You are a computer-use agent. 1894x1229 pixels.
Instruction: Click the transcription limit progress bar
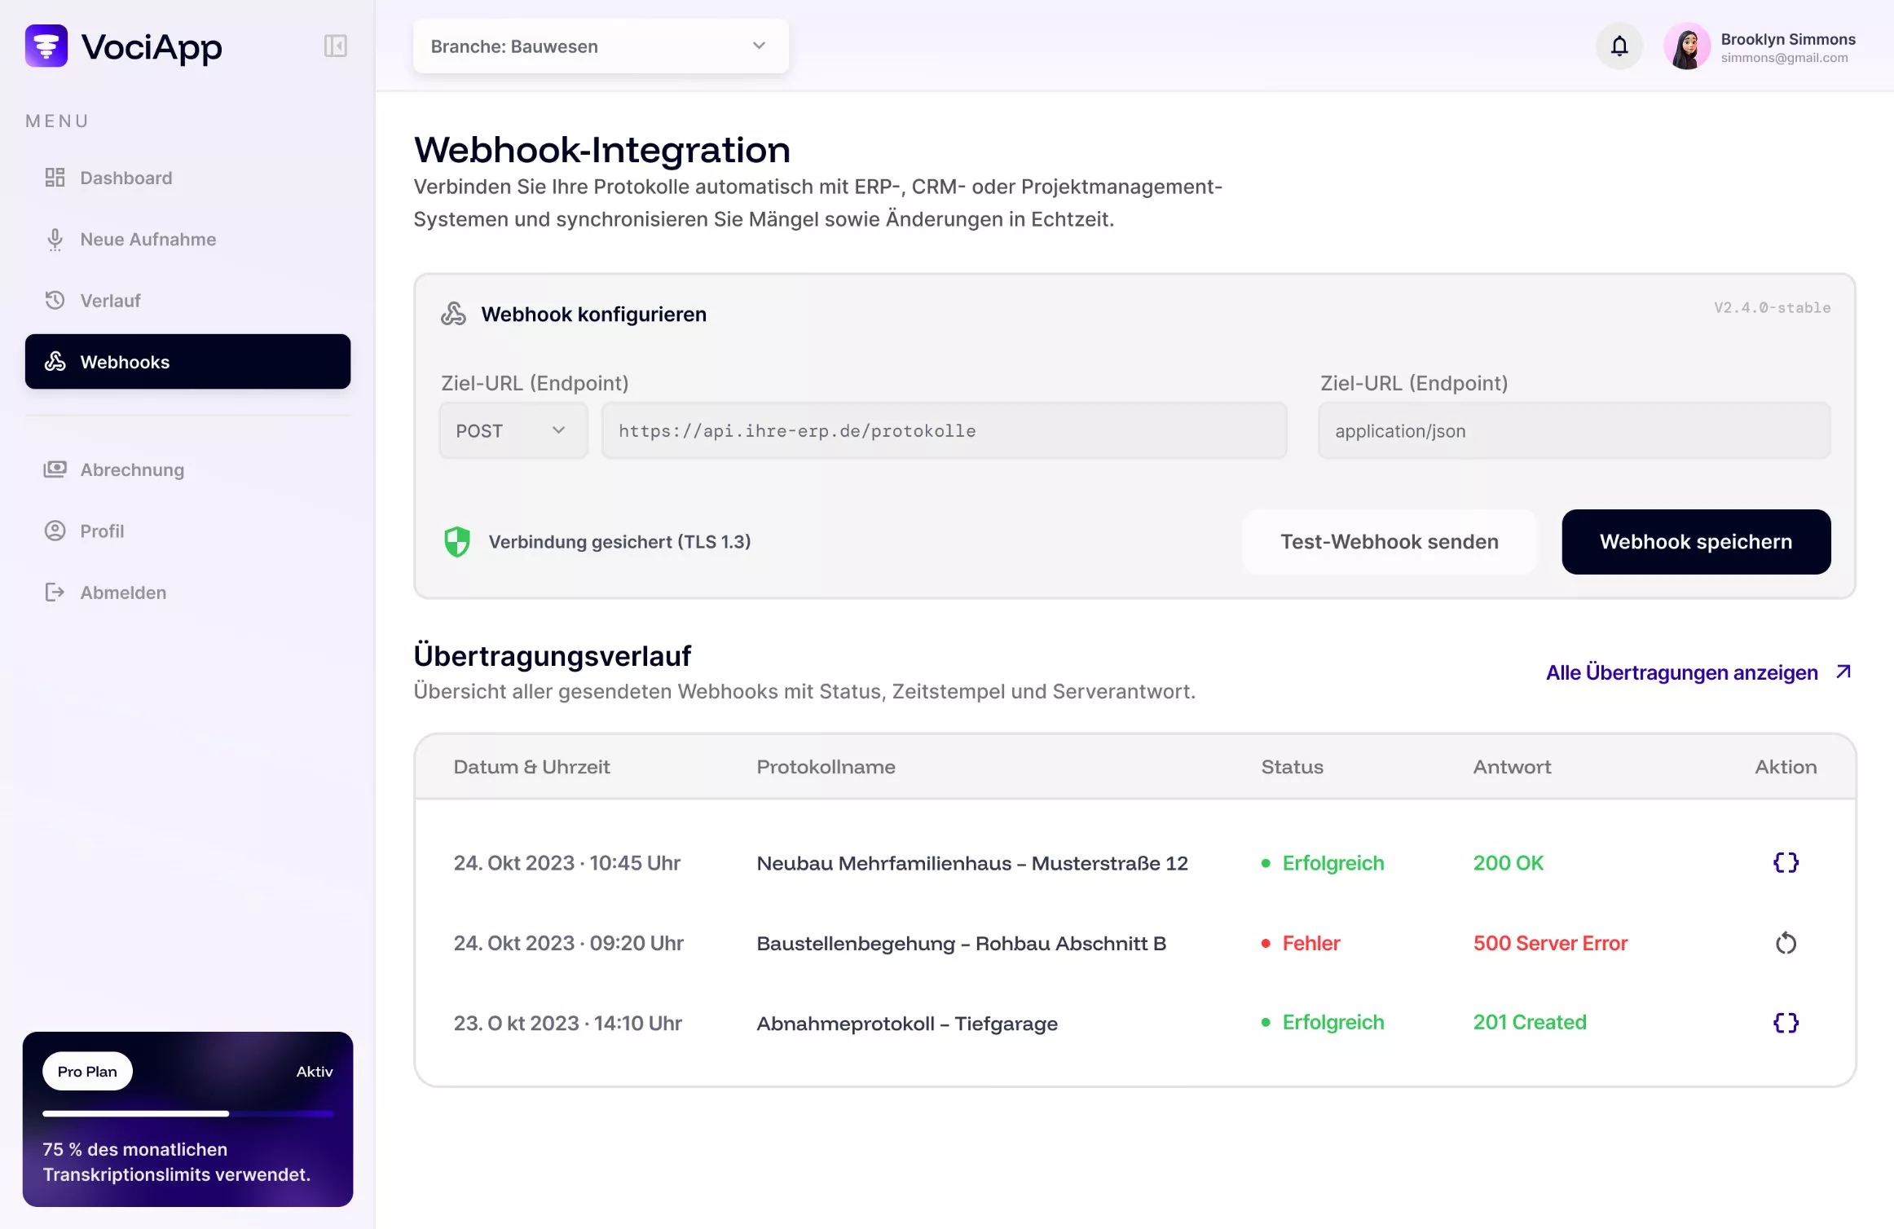tap(187, 1113)
